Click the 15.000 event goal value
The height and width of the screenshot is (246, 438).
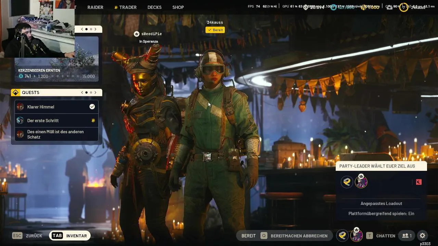[x=89, y=76]
